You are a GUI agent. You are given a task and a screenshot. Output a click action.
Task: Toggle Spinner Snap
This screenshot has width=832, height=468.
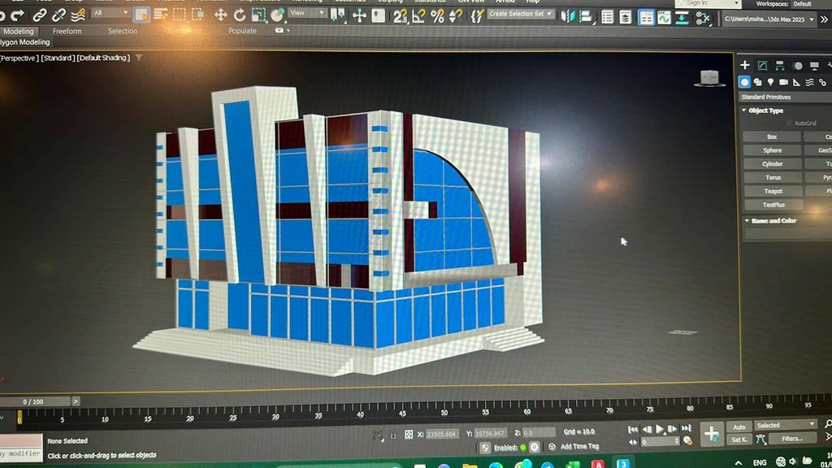click(455, 16)
